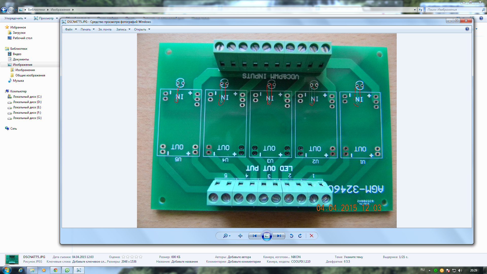The height and width of the screenshot is (274, 487).
Task: Click the Упорядочить button
Action: [x=15, y=18]
